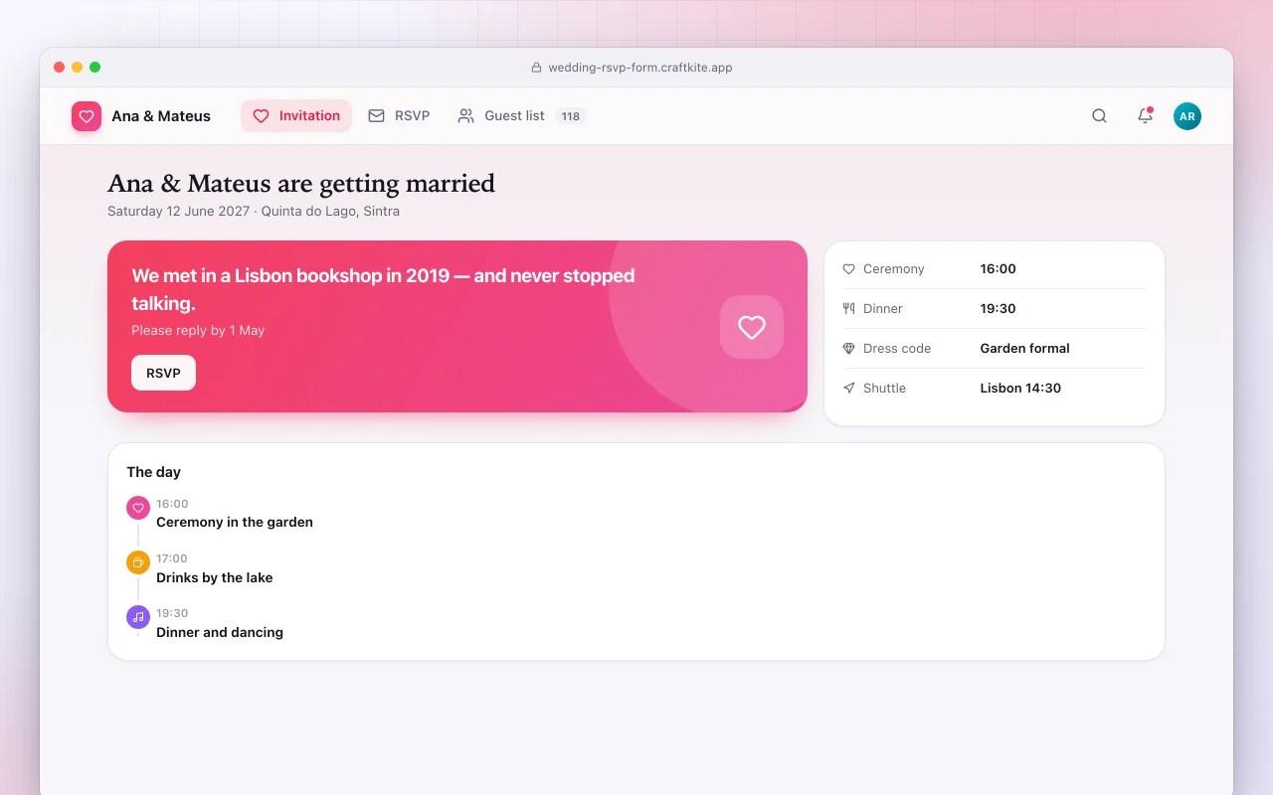The image size is (1273, 795).
Task: Click the diamond icon beside Dress code
Action: [848, 349]
